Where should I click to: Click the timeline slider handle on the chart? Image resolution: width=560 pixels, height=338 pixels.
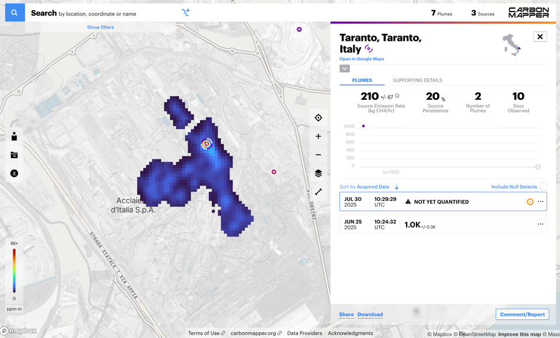[x=538, y=167]
